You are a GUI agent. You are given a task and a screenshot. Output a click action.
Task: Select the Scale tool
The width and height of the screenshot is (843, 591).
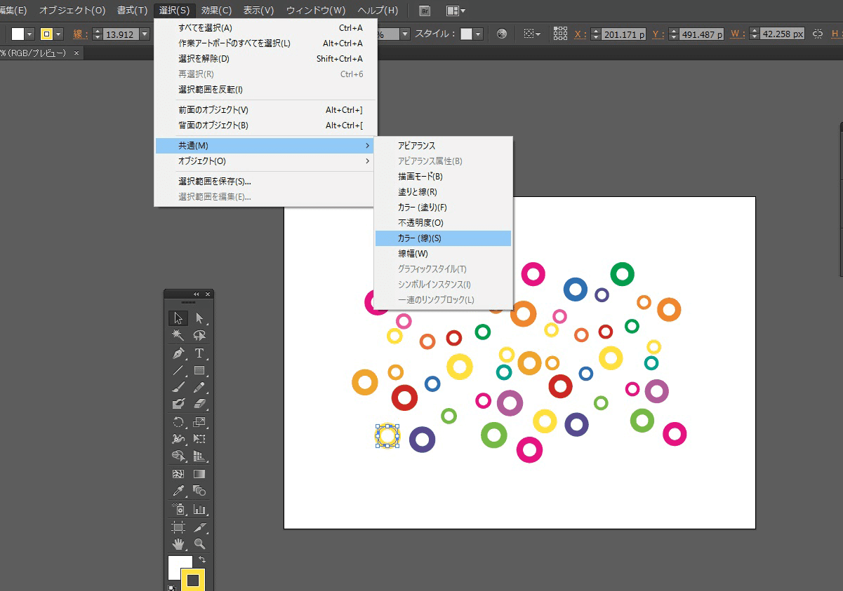click(x=199, y=422)
